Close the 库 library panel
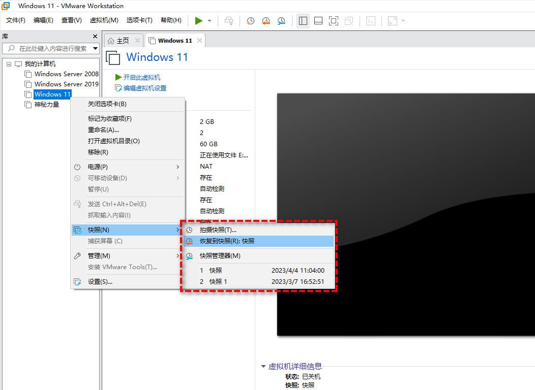535x390 pixels. [x=95, y=36]
